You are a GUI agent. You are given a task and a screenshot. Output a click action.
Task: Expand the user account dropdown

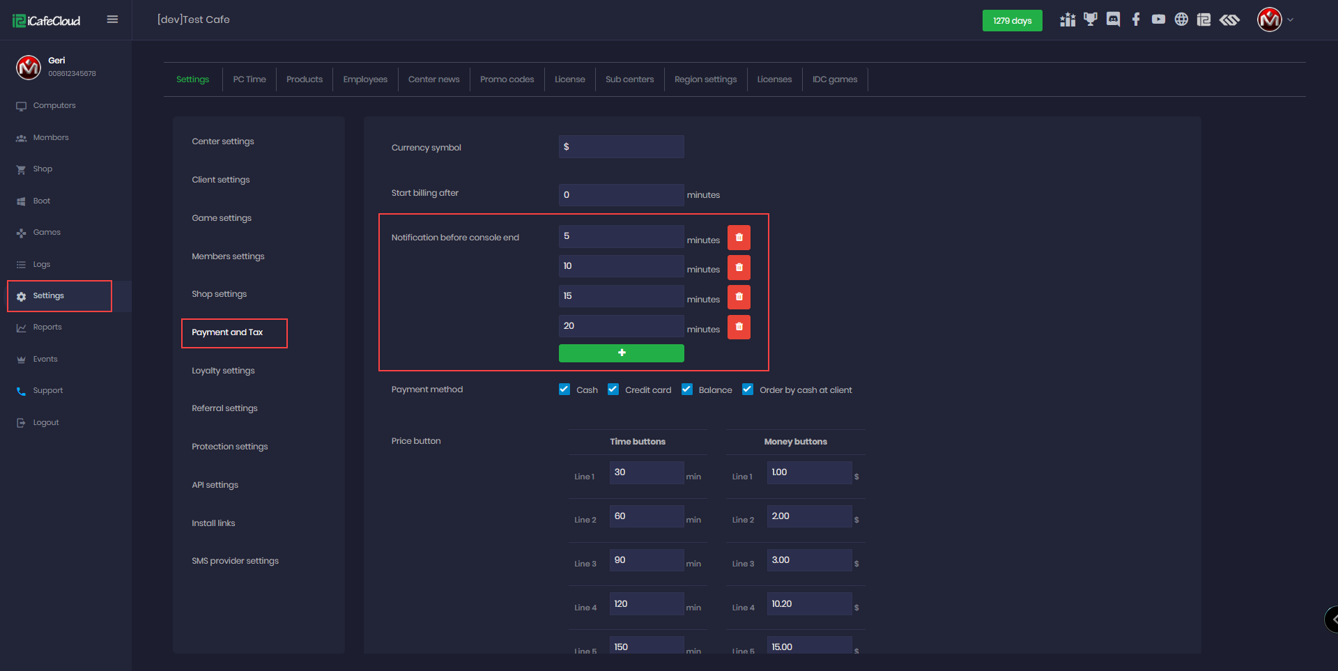pos(1291,20)
